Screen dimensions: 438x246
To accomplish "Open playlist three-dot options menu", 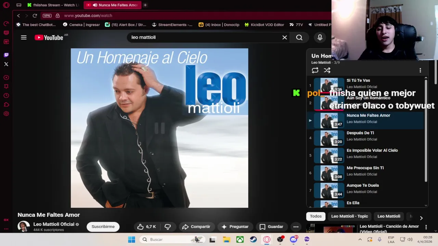I will [x=420, y=70].
